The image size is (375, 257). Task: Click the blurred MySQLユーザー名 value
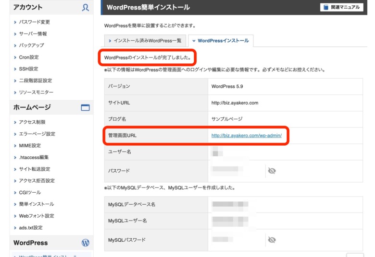(230, 221)
